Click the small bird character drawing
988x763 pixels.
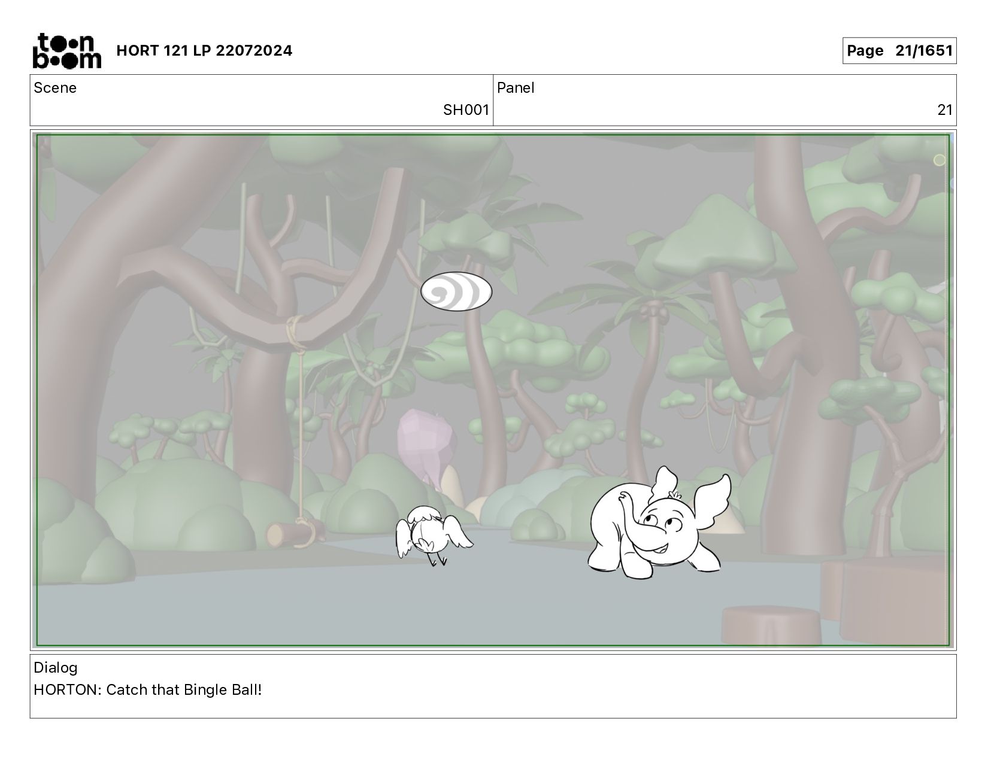[x=433, y=535]
